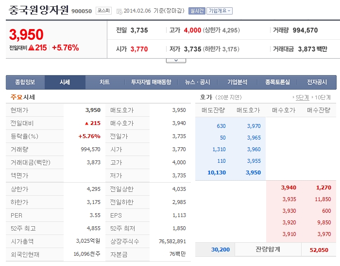Screen dimensions: 340x266
Task: Click the 상한가 4,295 table value
Action: 94,189
